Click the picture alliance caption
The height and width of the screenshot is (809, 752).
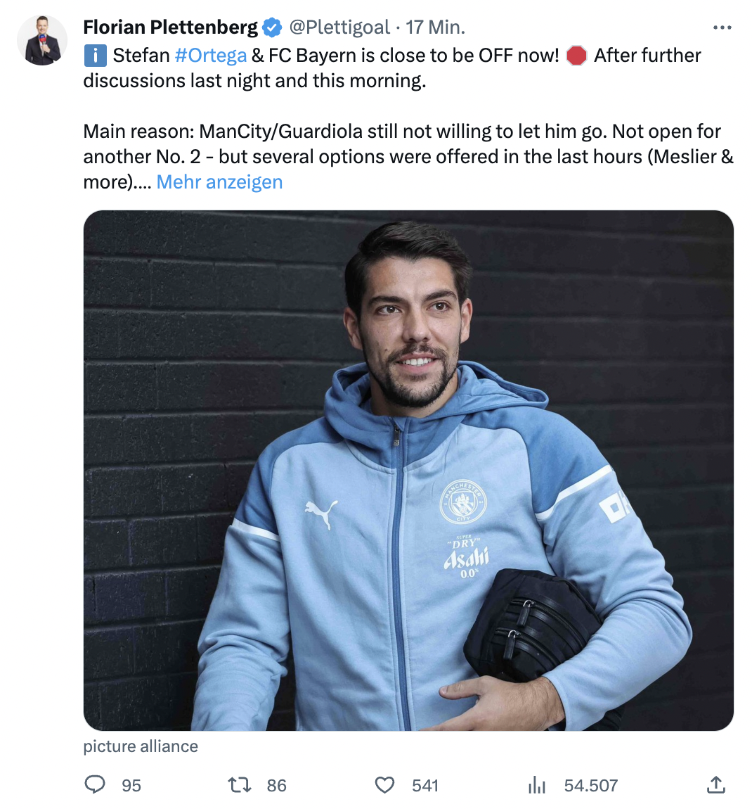[x=141, y=746]
